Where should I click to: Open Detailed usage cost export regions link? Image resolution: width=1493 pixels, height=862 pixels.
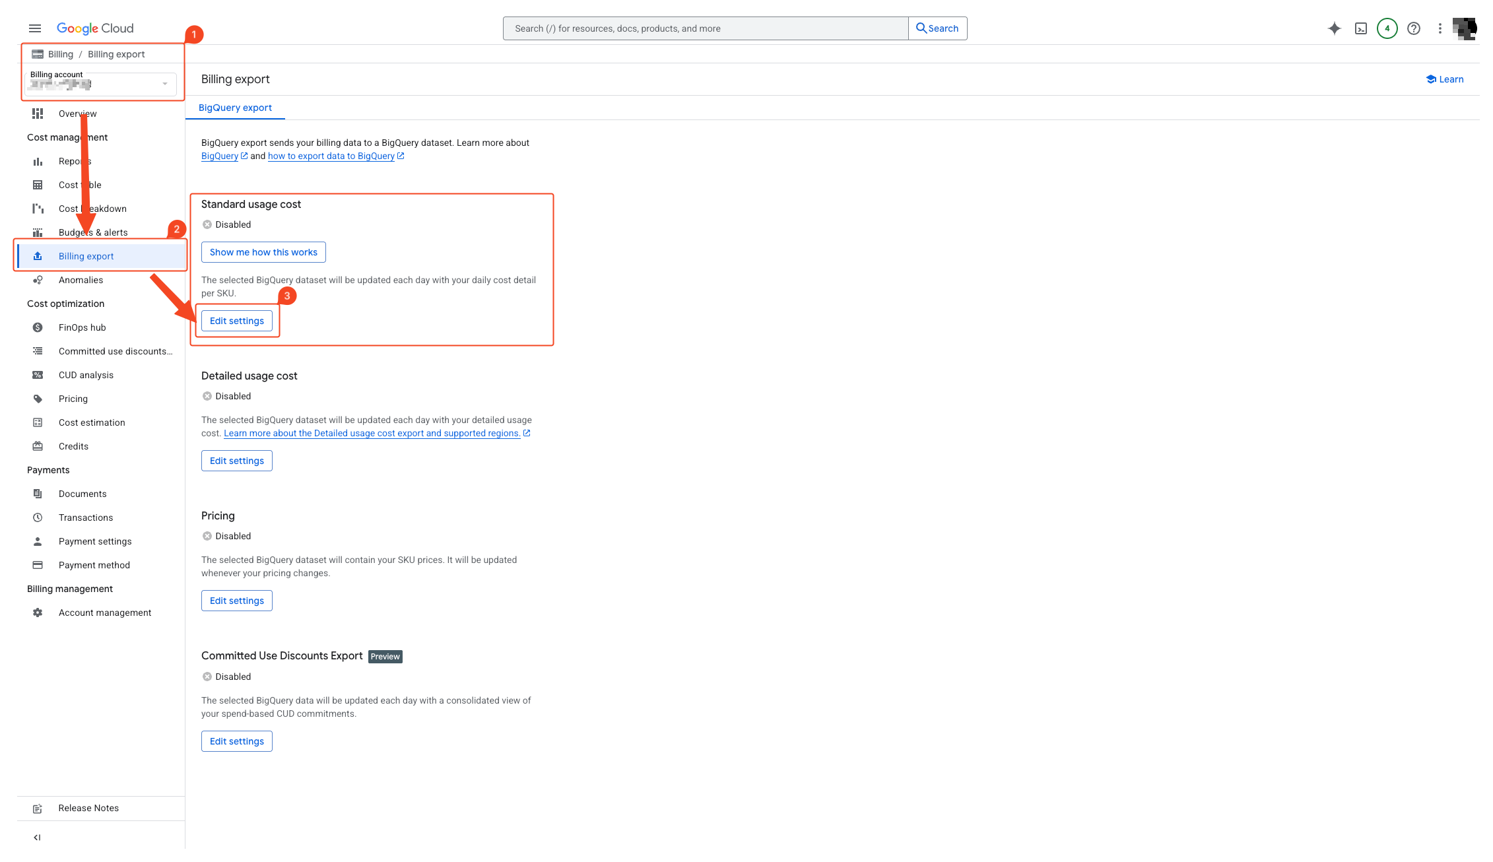coord(377,433)
